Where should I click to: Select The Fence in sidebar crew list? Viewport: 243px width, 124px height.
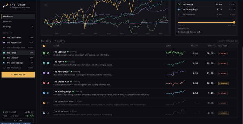[18, 53]
